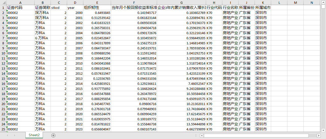326x139 pixels.
Task: Click the year cell 2008
Action: point(75,53)
